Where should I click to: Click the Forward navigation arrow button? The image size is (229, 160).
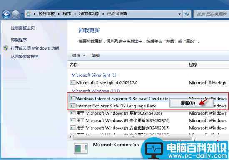[x=15, y=14]
